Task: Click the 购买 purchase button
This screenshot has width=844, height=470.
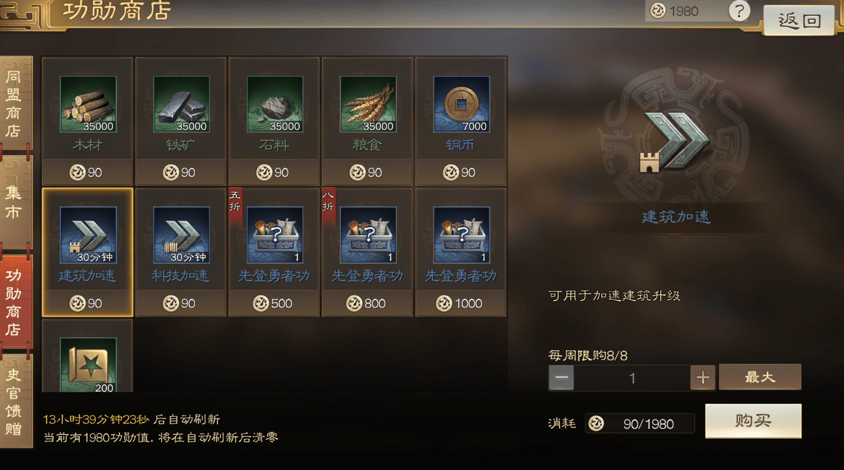Action: pyautogui.click(x=753, y=421)
